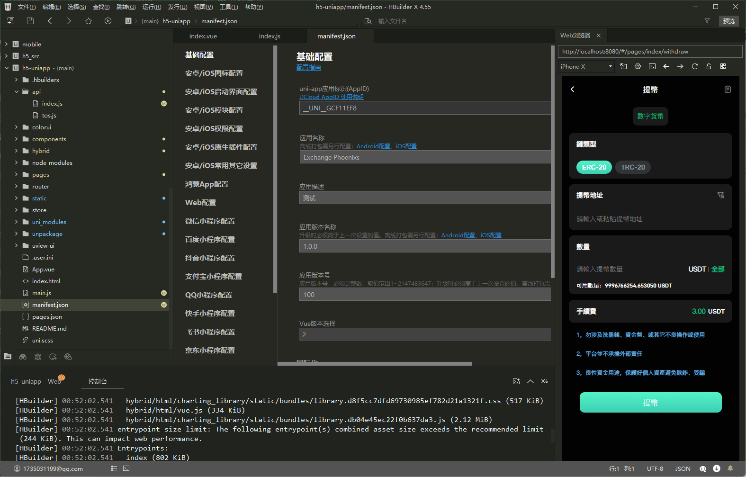
Task: Click the Web browser forward arrow
Action: pyautogui.click(x=681, y=66)
